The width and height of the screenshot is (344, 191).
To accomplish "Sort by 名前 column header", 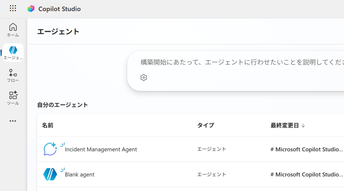I will (x=48, y=125).
